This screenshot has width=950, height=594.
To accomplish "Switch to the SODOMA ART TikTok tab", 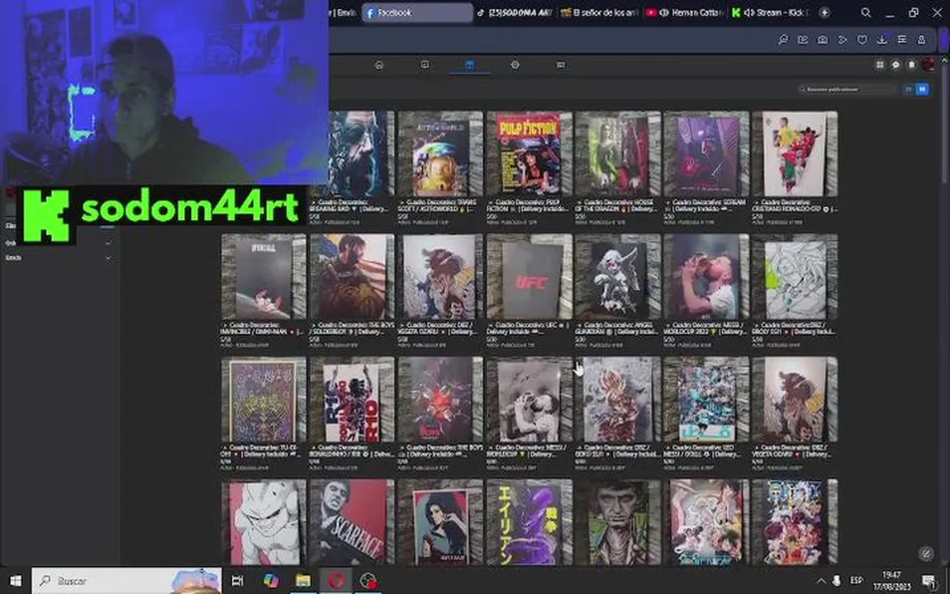I will pos(515,12).
